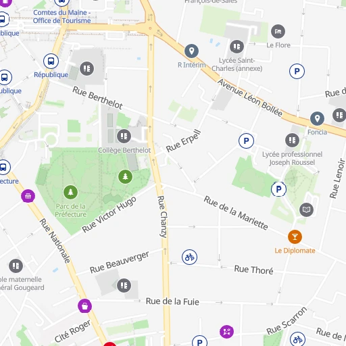Click the Rue Chanzy street label
Screen dimensions: 346x346
click(x=162, y=217)
